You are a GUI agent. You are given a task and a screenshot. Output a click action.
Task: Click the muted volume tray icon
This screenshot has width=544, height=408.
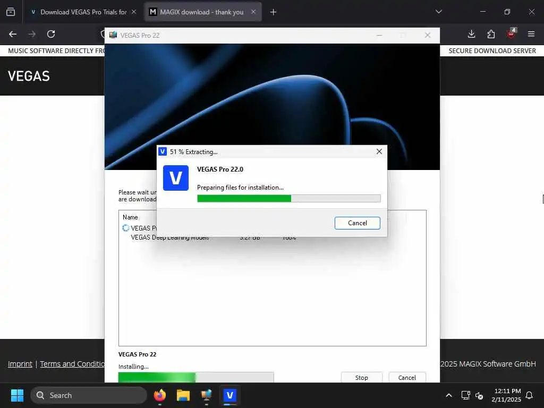pos(479,395)
